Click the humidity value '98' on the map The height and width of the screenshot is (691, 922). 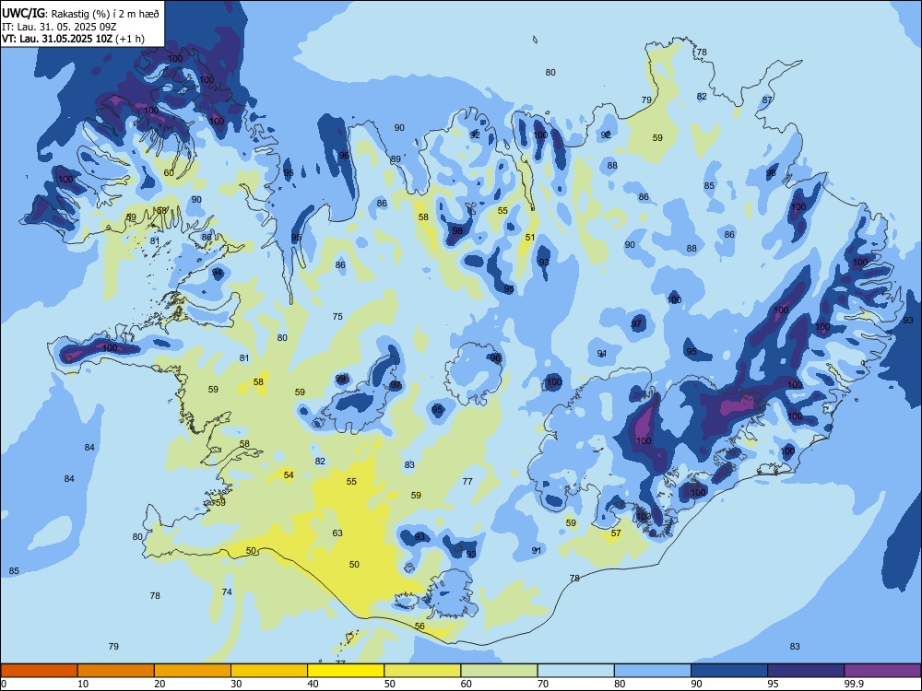point(457,231)
